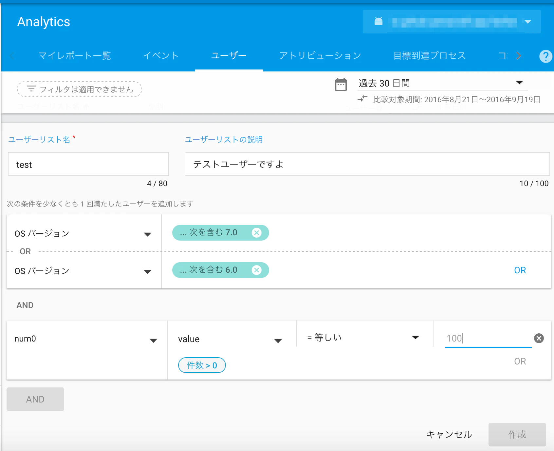
Task: Clear the 100 value field
Action: (539, 338)
